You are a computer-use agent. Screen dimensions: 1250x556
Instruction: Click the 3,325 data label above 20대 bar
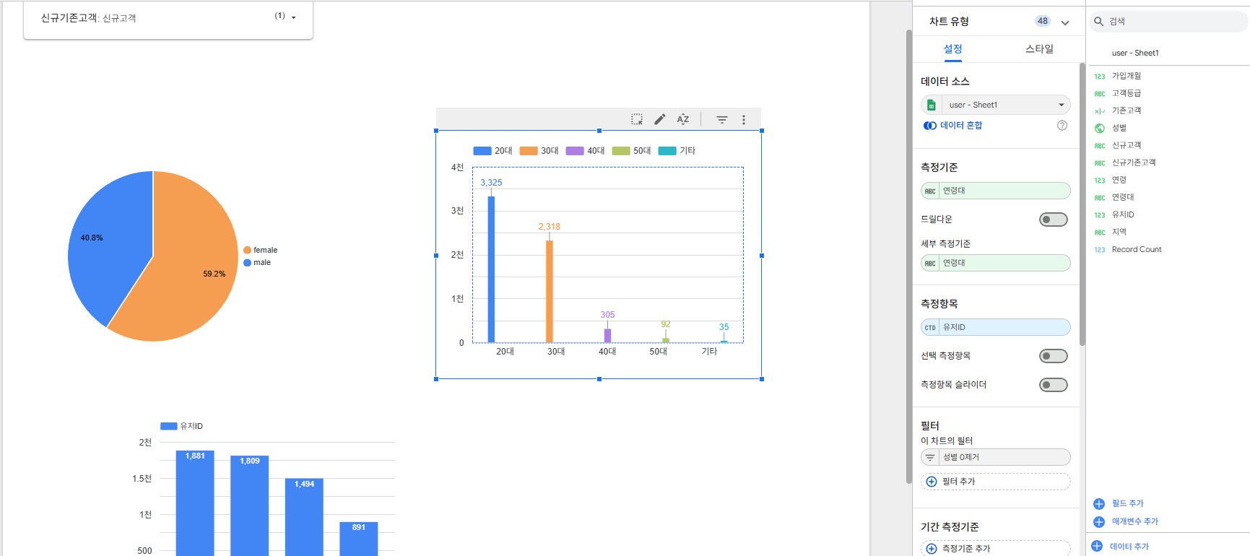tap(491, 183)
